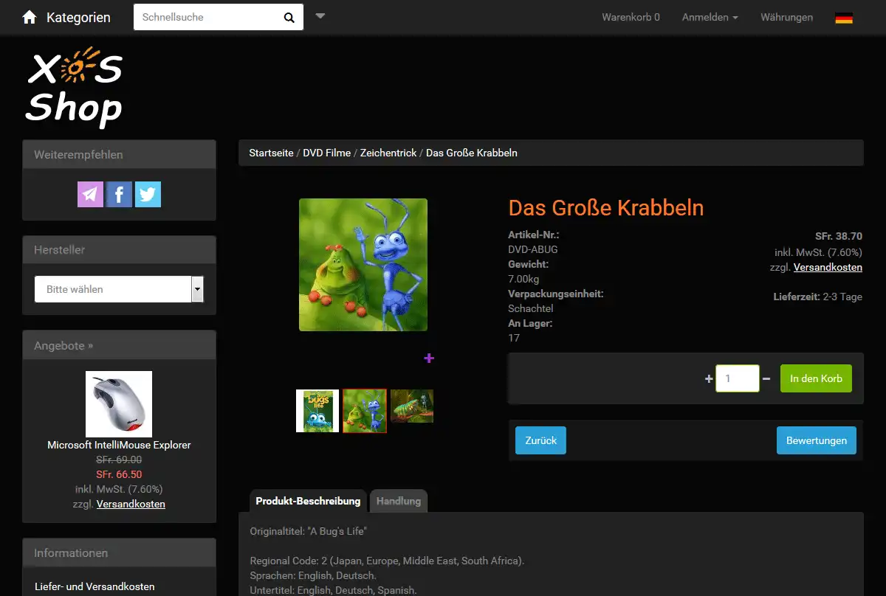Select the highlighted Flik and Heimlich thumbnail
The height and width of the screenshot is (596, 886).
pos(365,411)
